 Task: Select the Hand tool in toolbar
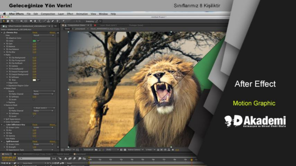8,21
